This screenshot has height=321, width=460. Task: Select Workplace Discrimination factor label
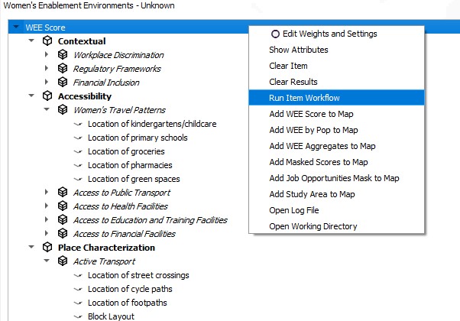(118, 55)
